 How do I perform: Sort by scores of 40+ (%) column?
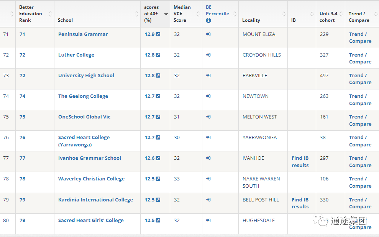point(166,14)
